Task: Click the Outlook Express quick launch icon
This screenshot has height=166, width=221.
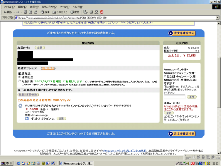Action: [23, 163]
